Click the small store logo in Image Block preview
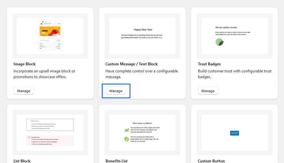Image resolution: width=284 pixels, height=163 pixels. (x=42, y=23)
